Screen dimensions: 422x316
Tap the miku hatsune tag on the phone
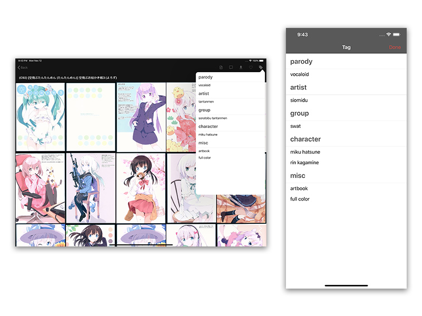point(305,152)
